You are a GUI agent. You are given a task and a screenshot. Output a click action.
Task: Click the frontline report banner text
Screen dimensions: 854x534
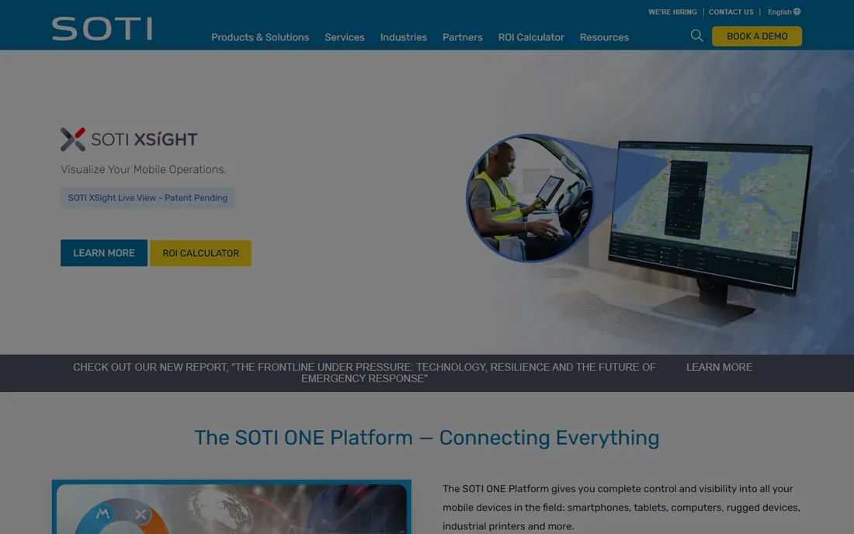click(x=364, y=373)
